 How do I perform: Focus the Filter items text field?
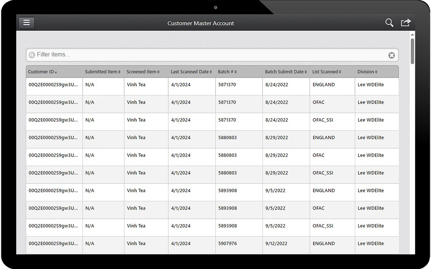pos(209,55)
